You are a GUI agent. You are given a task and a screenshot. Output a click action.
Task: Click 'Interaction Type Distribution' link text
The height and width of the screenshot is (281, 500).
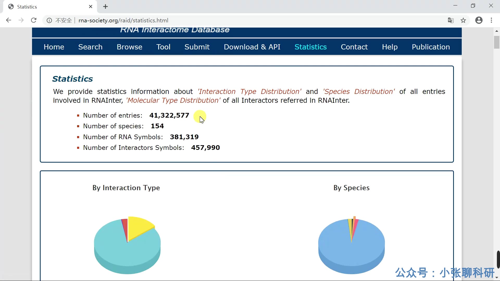tap(249, 92)
